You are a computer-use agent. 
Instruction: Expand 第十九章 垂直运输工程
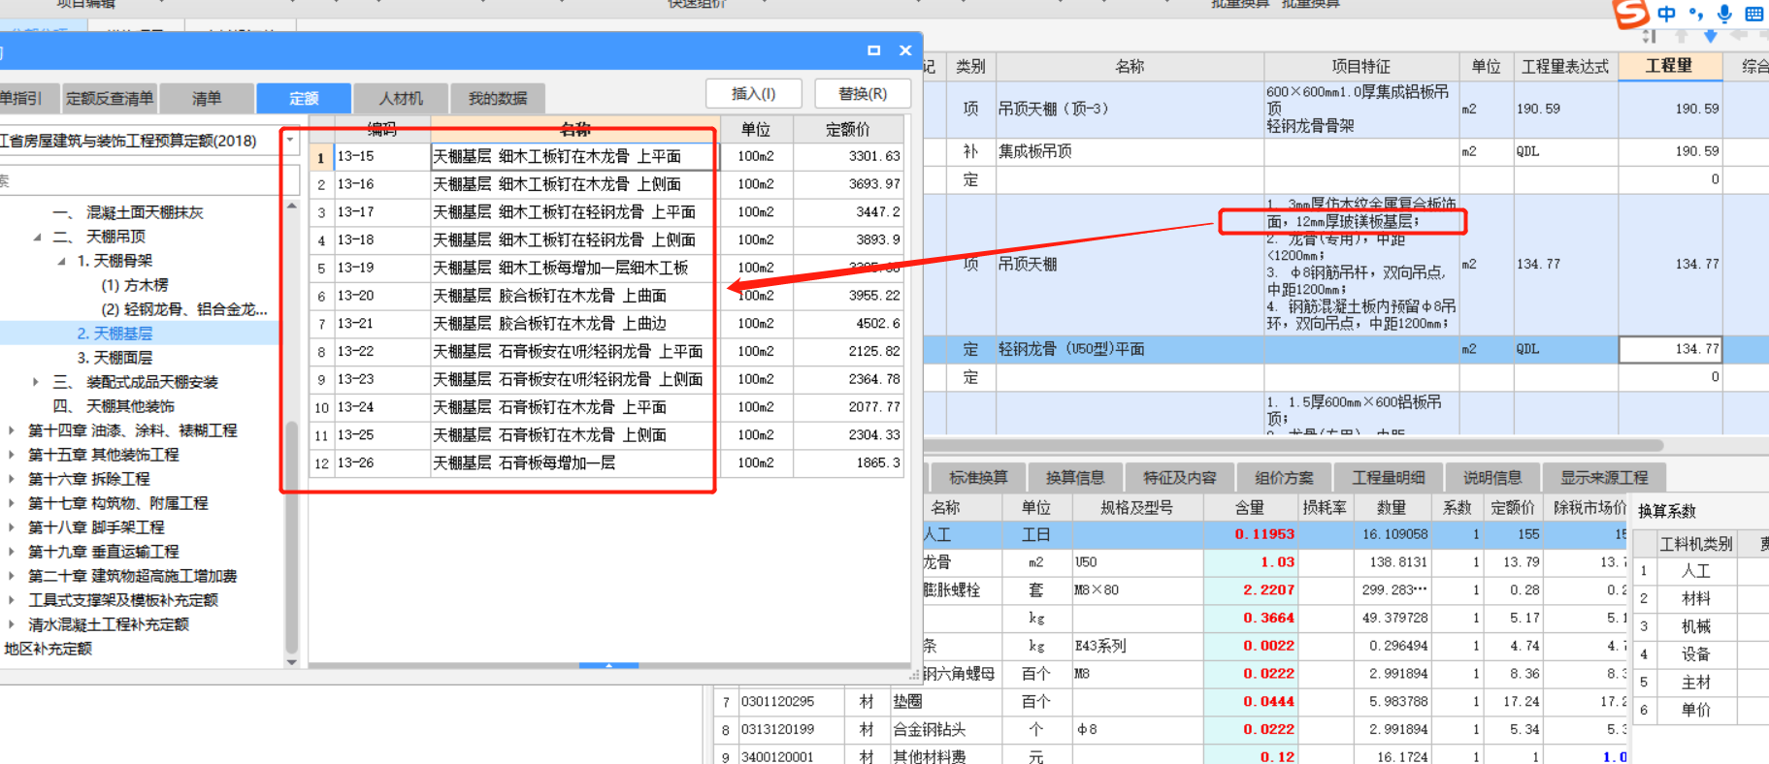[11, 552]
